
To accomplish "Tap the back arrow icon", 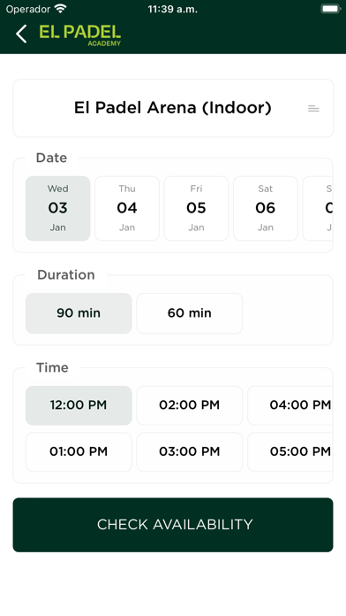I will (x=21, y=34).
